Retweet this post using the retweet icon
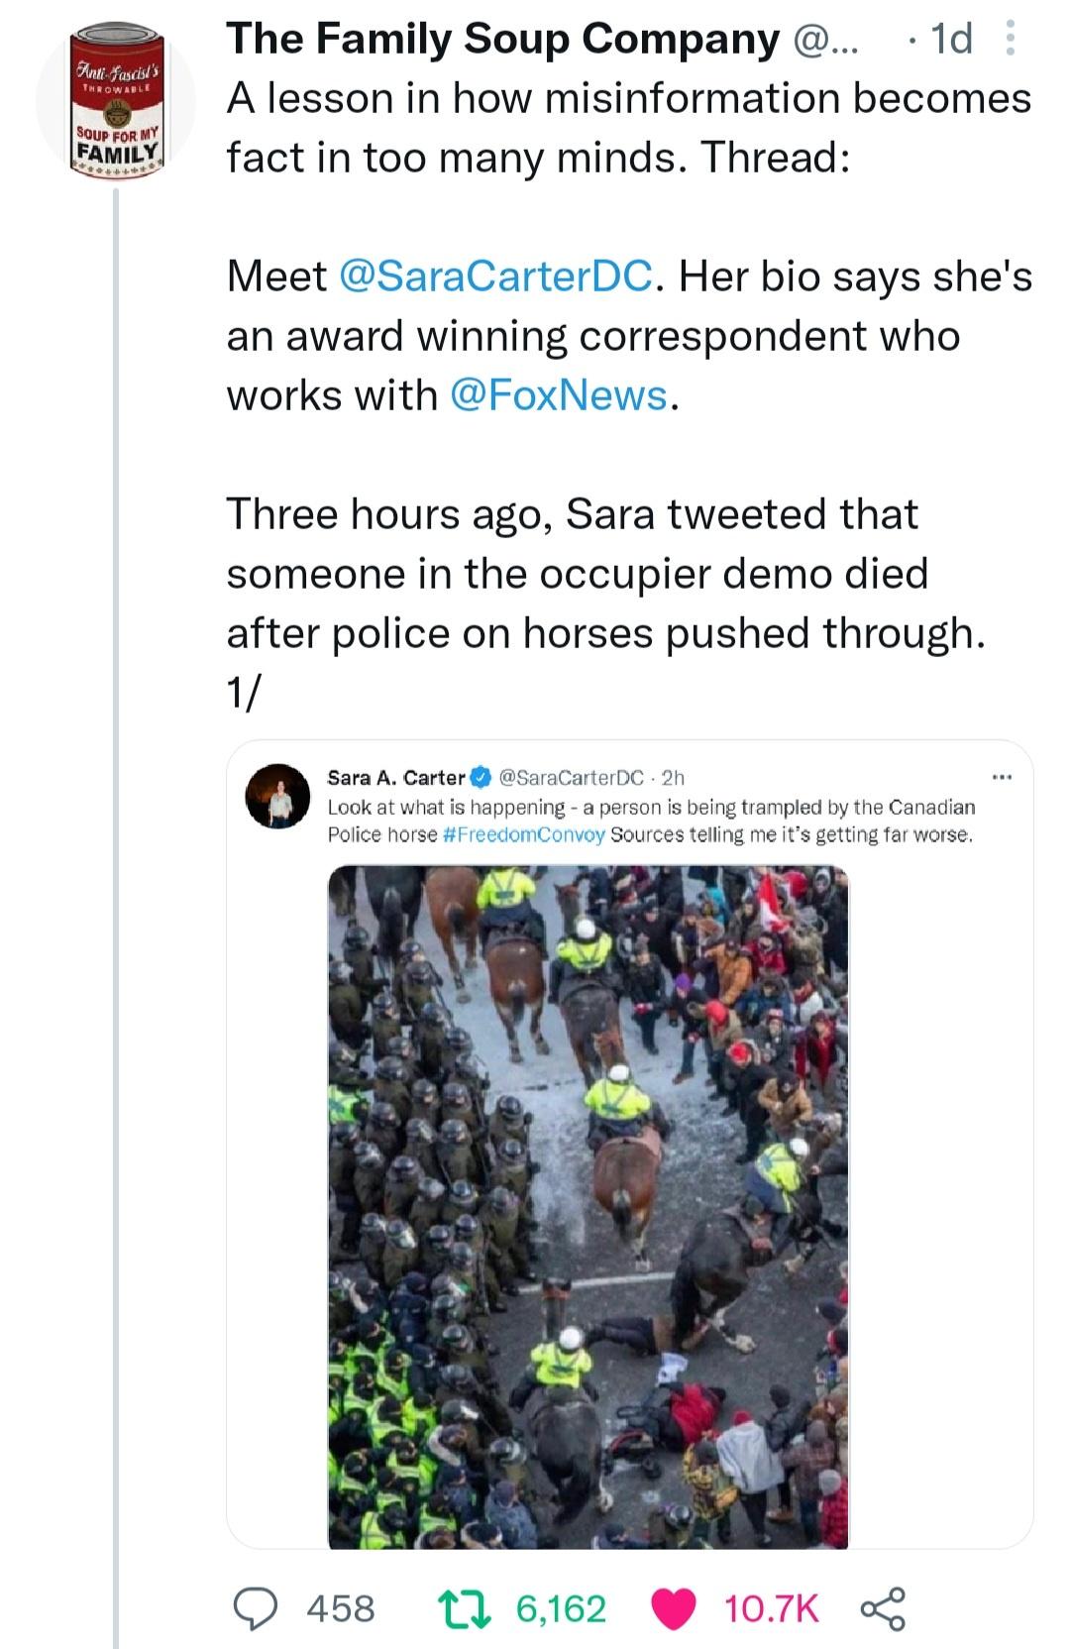 [465, 1607]
